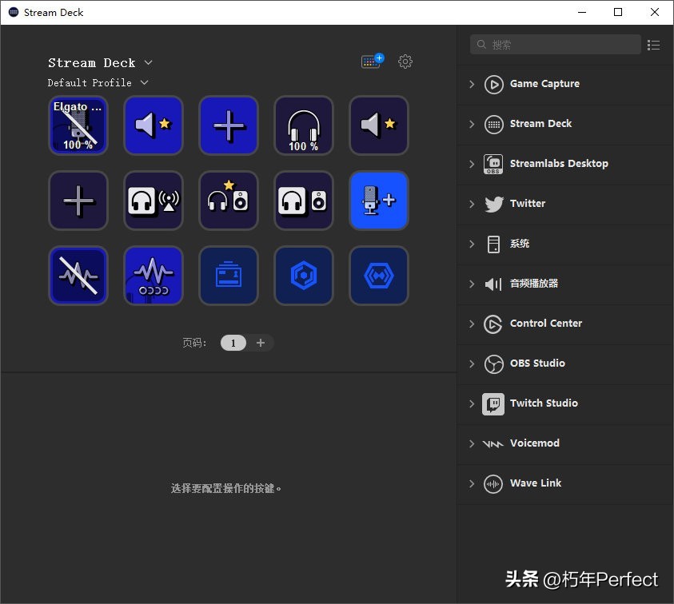Click the action search field

click(x=560, y=45)
